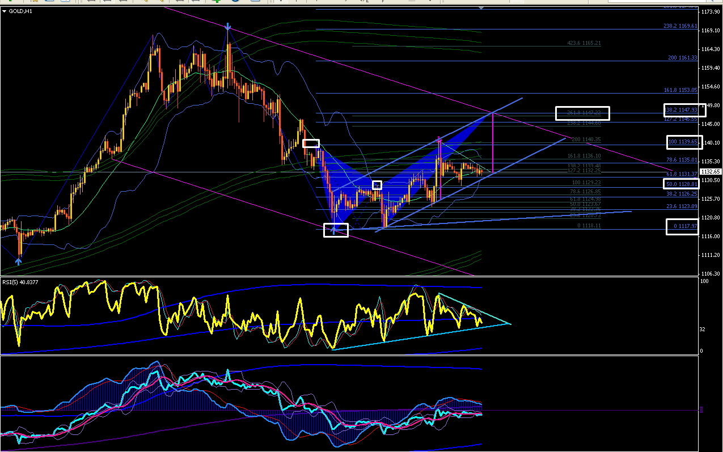The height and width of the screenshot is (452, 723).
Task: Click price scale value 1164.30
Action: click(x=711, y=49)
